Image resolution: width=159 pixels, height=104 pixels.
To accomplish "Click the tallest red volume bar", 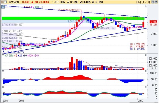I will [x=72, y=63].
